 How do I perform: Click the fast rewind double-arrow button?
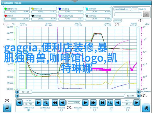tap(55, 102)
